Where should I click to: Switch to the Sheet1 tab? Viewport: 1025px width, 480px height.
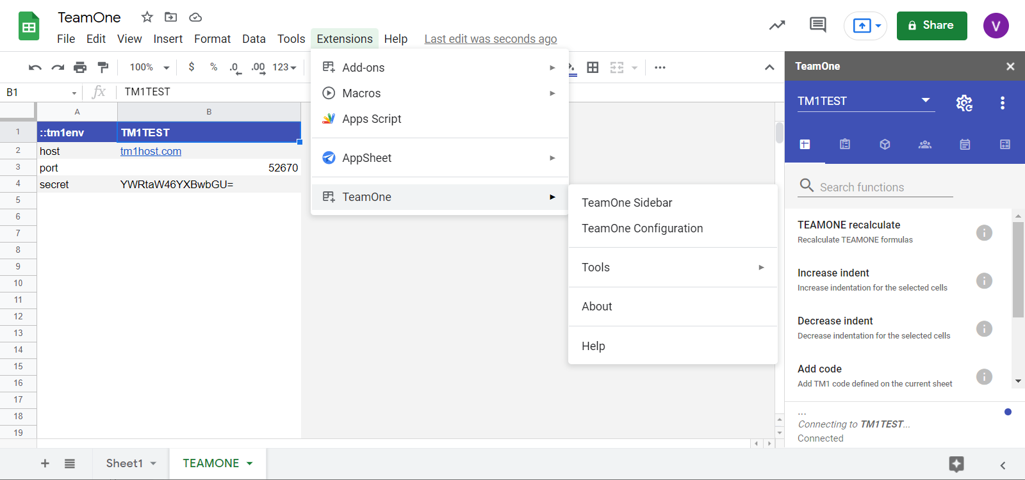pos(124,463)
